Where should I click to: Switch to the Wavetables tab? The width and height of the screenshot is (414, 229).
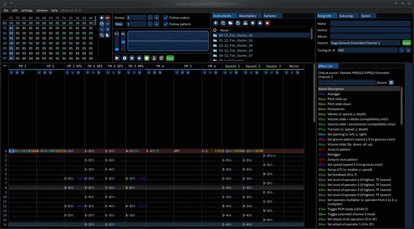(247, 16)
